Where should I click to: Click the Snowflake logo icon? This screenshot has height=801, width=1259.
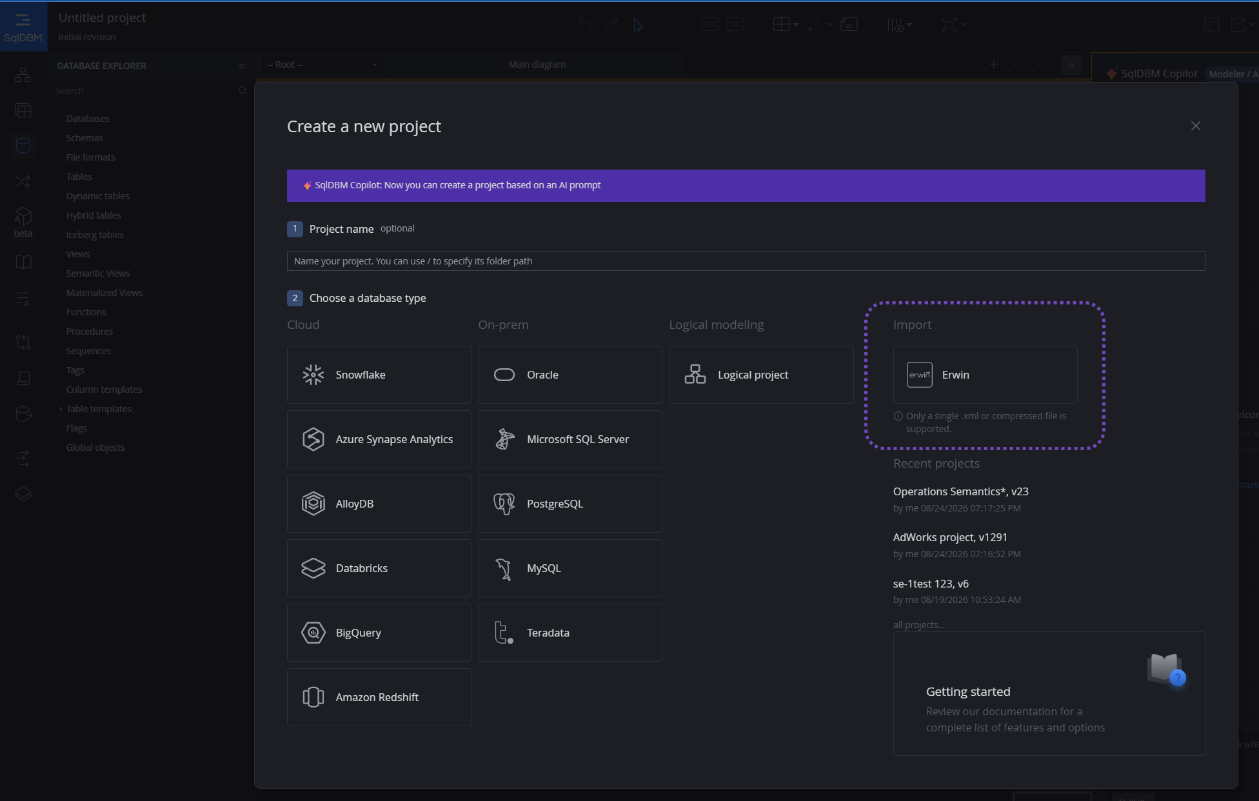[313, 375]
